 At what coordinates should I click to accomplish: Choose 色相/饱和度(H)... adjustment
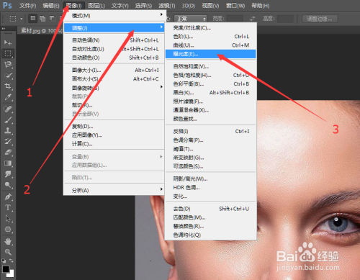pyautogui.click(x=211, y=76)
